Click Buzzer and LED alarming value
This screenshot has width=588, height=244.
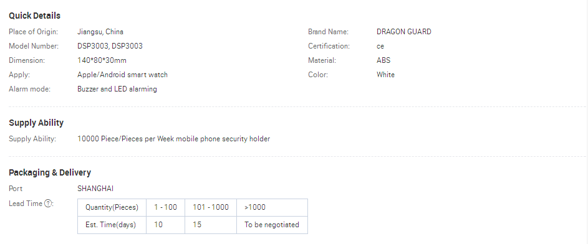117,89
